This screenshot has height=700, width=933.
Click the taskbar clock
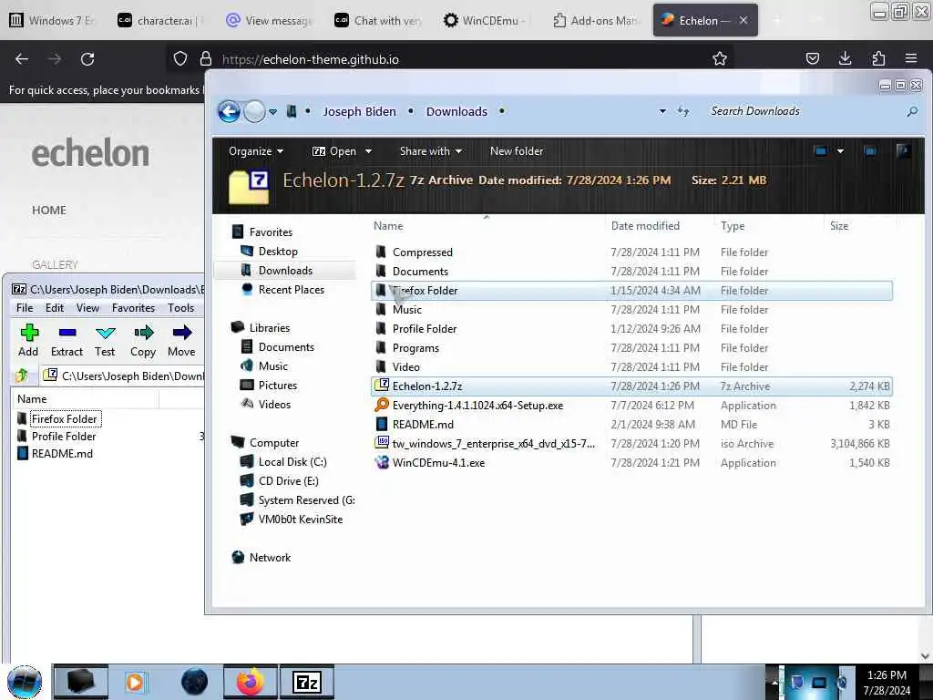pyautogui.click(x=887, y=682)
